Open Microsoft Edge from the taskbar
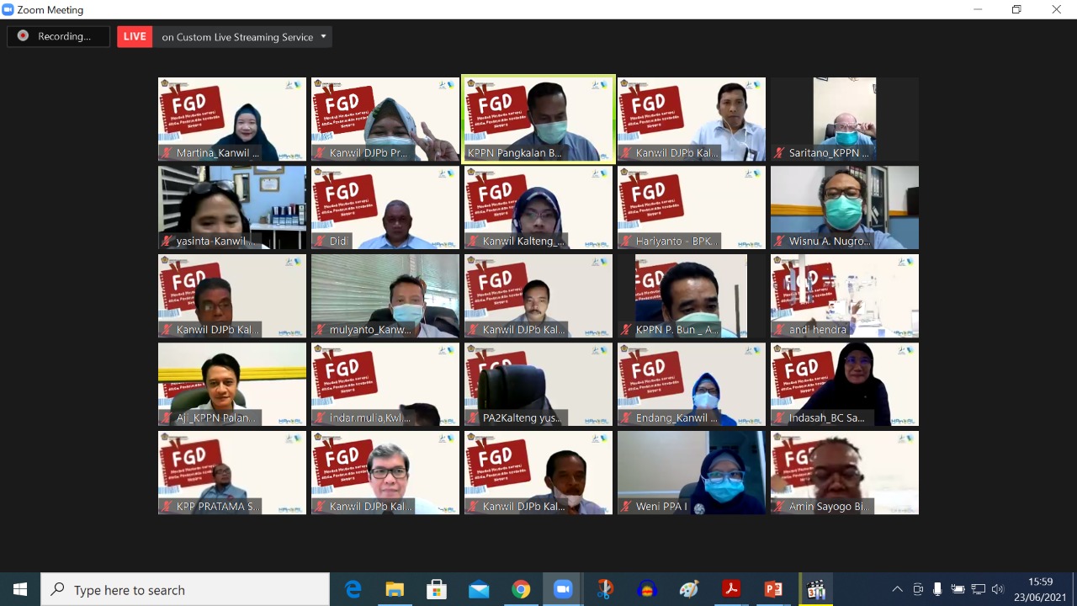 pyautogui.click(x=353, y=589)
